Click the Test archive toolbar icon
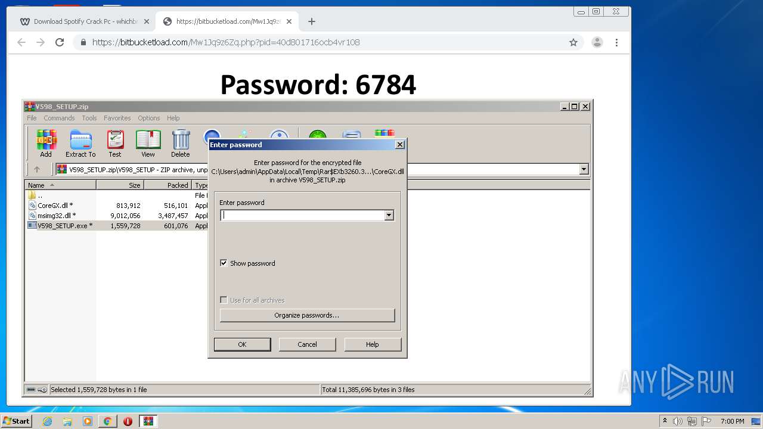 coord(115,144)
